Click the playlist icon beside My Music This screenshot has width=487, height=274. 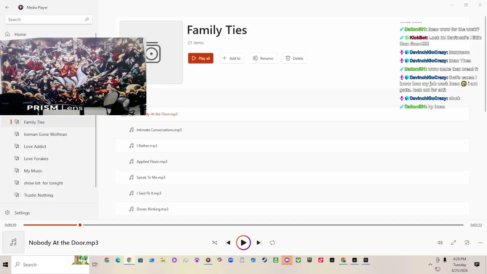[x=17, y=171]
